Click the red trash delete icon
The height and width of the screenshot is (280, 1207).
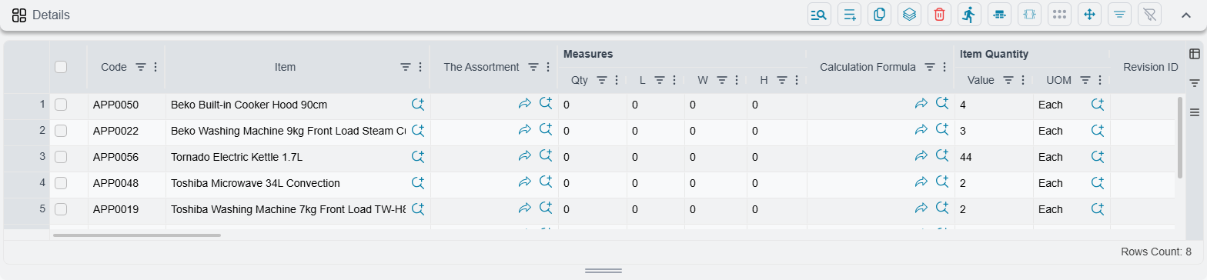[x=939, y=14]
